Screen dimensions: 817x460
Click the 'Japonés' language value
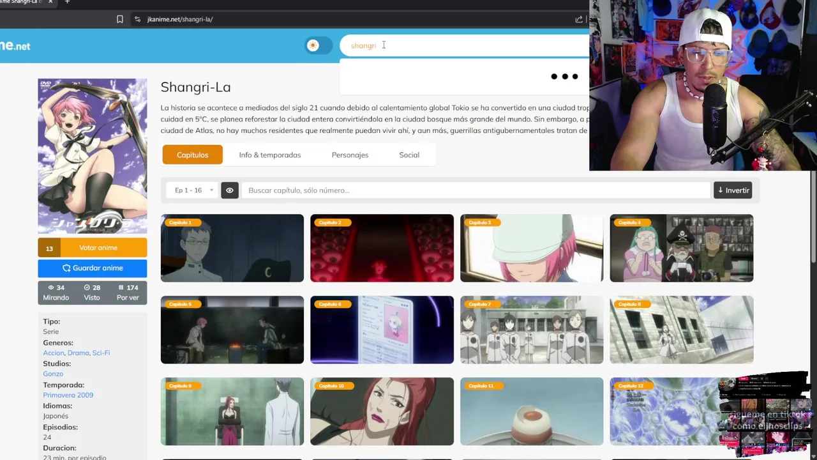click(x=56, y=416)
